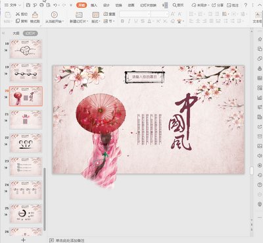Click the 复制 (Copy) button
The height and width of the screenshot is (243, 263).
point(22,21)
